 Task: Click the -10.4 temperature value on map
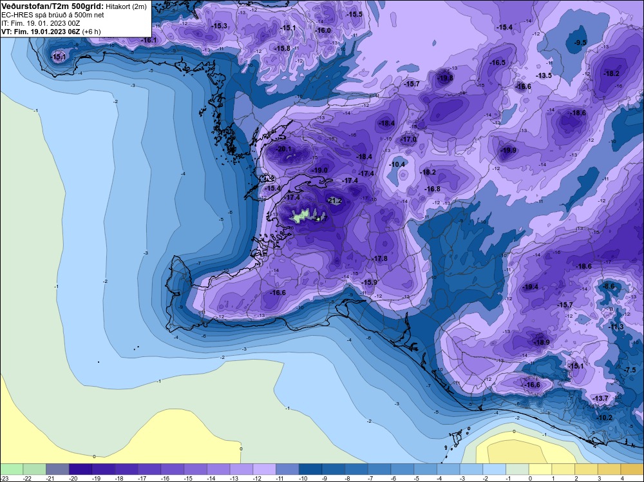point(397,164)
